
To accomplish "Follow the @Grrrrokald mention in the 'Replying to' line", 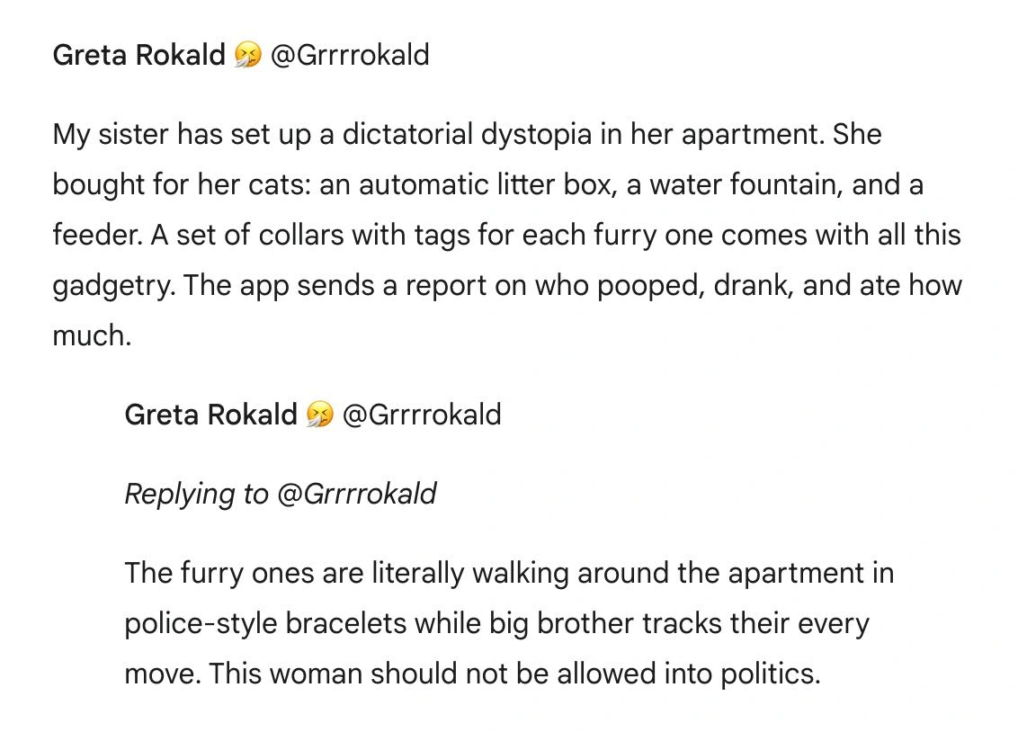I will [x=357, y=494].
